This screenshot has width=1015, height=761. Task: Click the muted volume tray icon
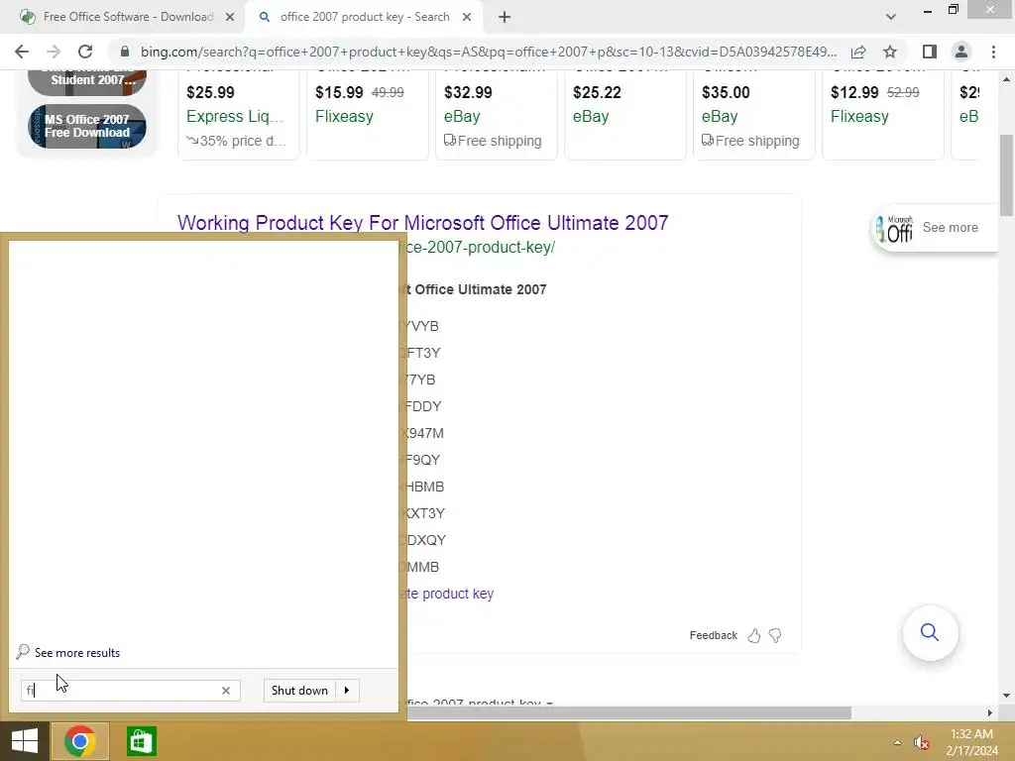click(x=921, y=742)
